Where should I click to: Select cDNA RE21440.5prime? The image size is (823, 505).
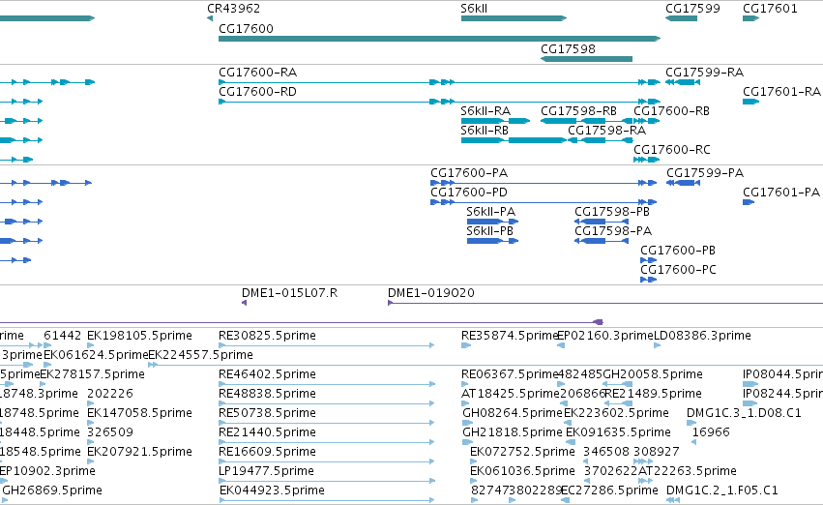(x=327, y=442)
